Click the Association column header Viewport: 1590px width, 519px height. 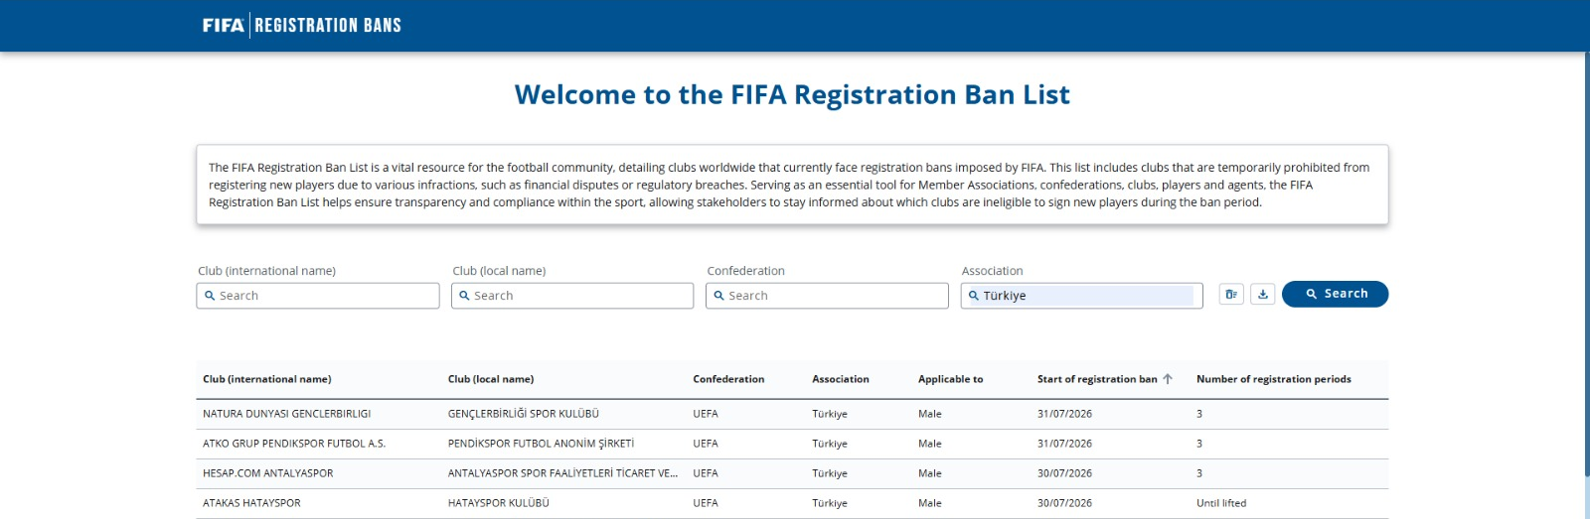click(x=841, y=379)
